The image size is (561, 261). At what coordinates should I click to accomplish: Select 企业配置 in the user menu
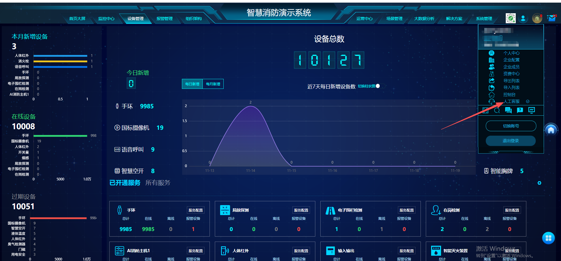pos(511,60)
